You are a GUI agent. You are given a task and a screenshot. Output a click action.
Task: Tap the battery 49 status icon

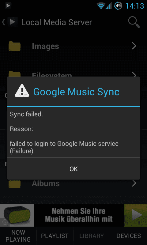tap(118, 6)
